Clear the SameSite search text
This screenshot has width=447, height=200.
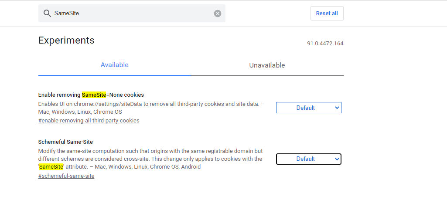(218, 14)
